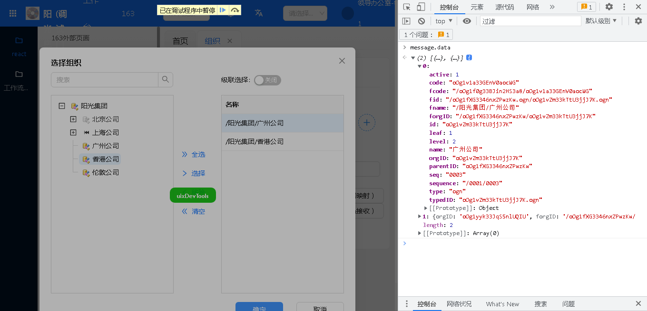
Task: Click the 工作流 folder icon in the sidebar
Action: pyautogui.click(x=19, y=74)
